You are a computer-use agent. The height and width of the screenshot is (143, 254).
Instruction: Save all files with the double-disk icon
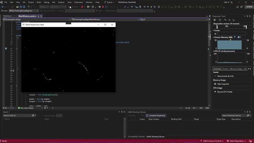24,7
